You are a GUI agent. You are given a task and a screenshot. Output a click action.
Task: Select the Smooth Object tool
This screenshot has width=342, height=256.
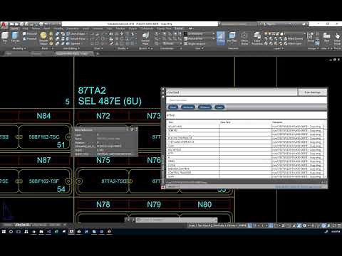click(x=43, y=38)
